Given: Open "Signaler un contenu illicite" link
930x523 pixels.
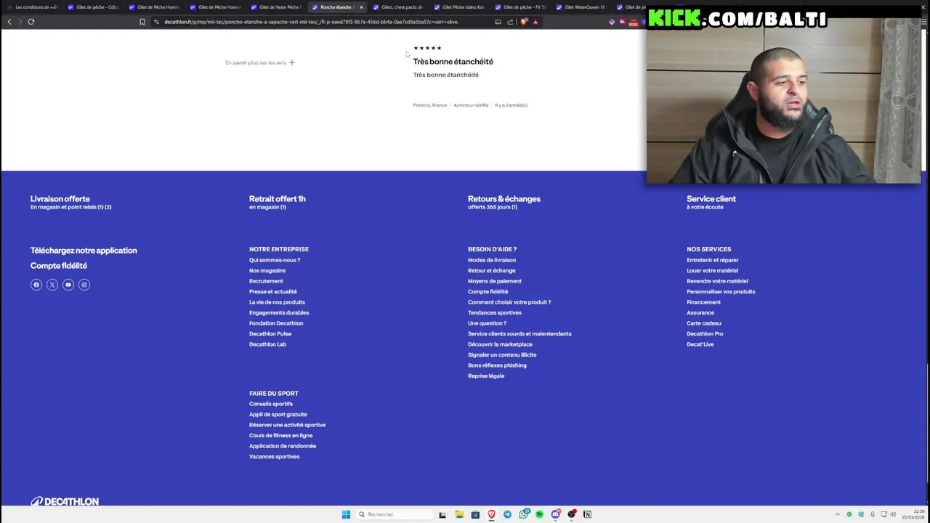Looking at the screenshot, I should (502, 354).
